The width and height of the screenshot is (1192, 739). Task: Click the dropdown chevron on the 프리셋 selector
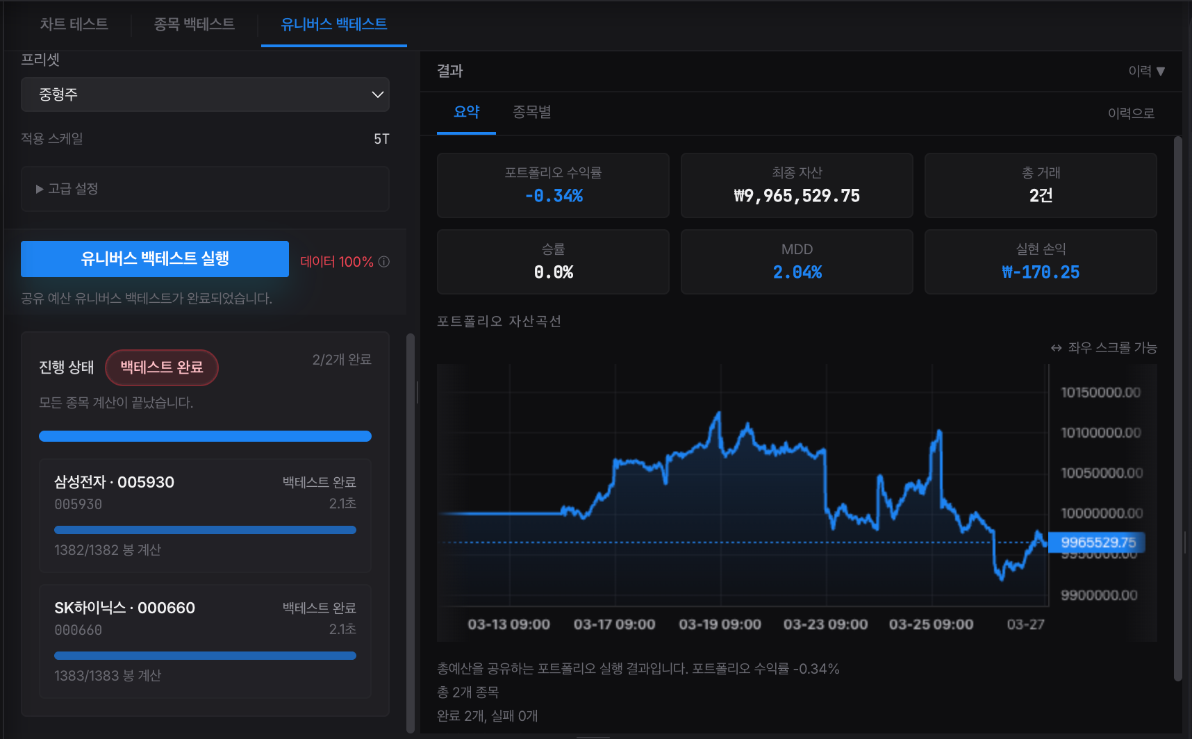(376, 94)
